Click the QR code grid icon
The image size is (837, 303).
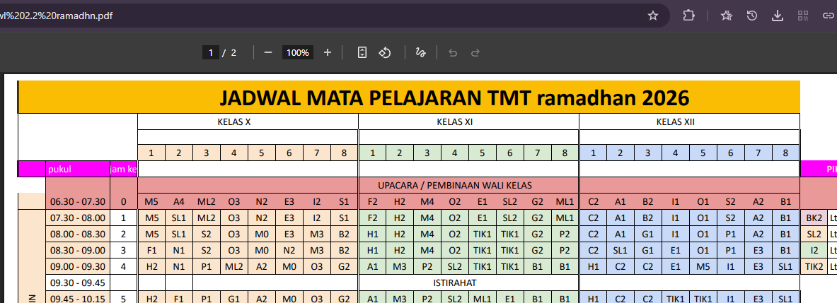point(803,16)
